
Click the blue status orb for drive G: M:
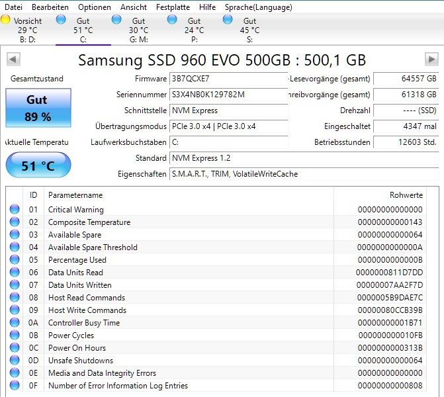(x=116, y=20)
